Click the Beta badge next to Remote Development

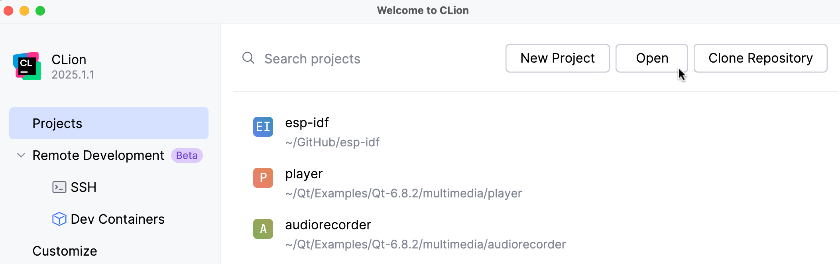click(187, 156)
